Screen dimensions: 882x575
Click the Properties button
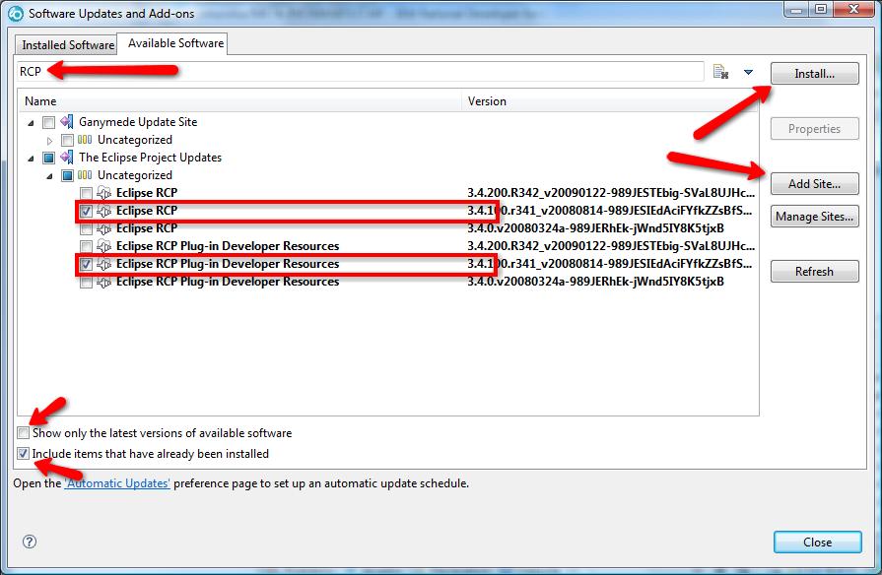(815, 129)
